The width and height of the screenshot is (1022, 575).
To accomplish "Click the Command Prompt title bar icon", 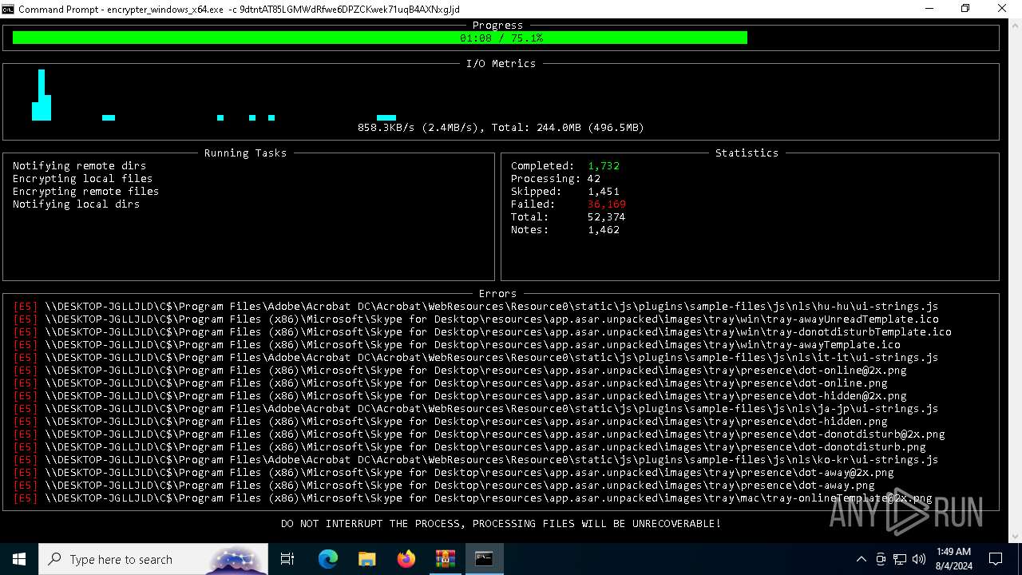I will 8,9.
